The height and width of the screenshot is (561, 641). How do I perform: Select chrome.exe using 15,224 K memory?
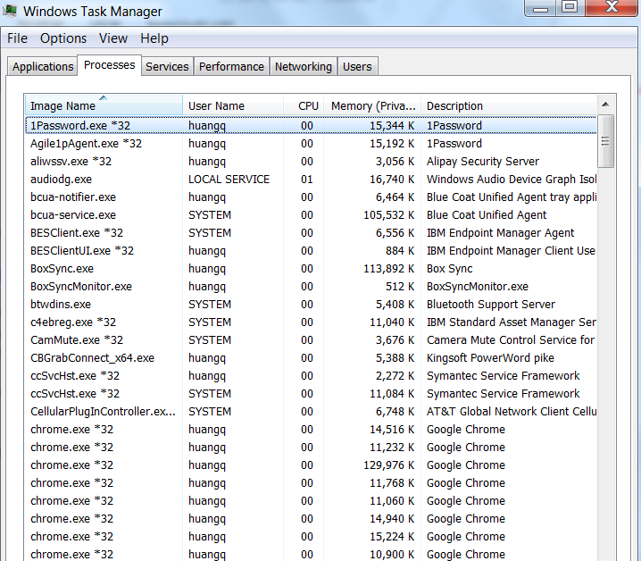click(x=311, y=537)
